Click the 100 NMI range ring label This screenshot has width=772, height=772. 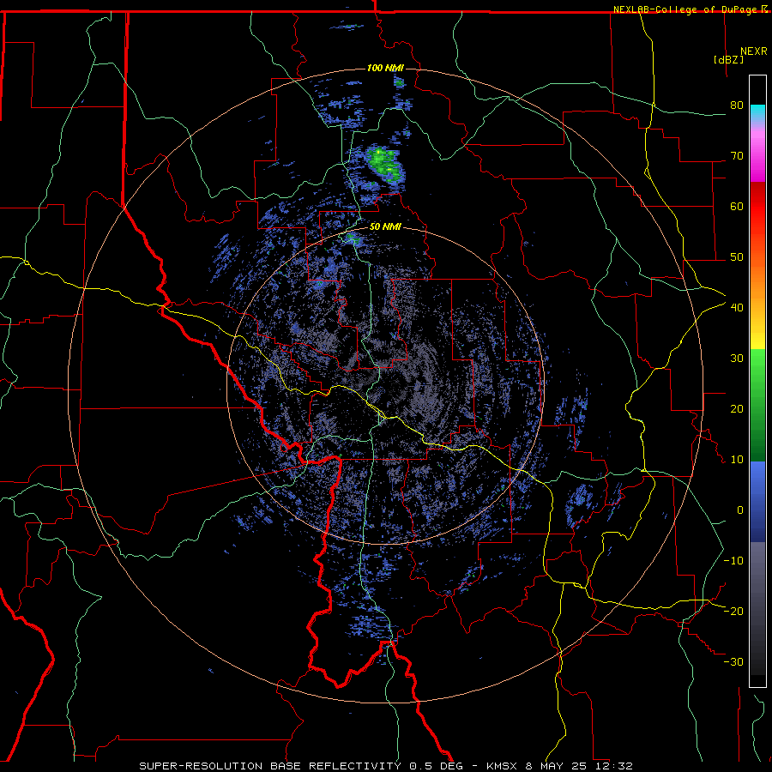[385, 68]
